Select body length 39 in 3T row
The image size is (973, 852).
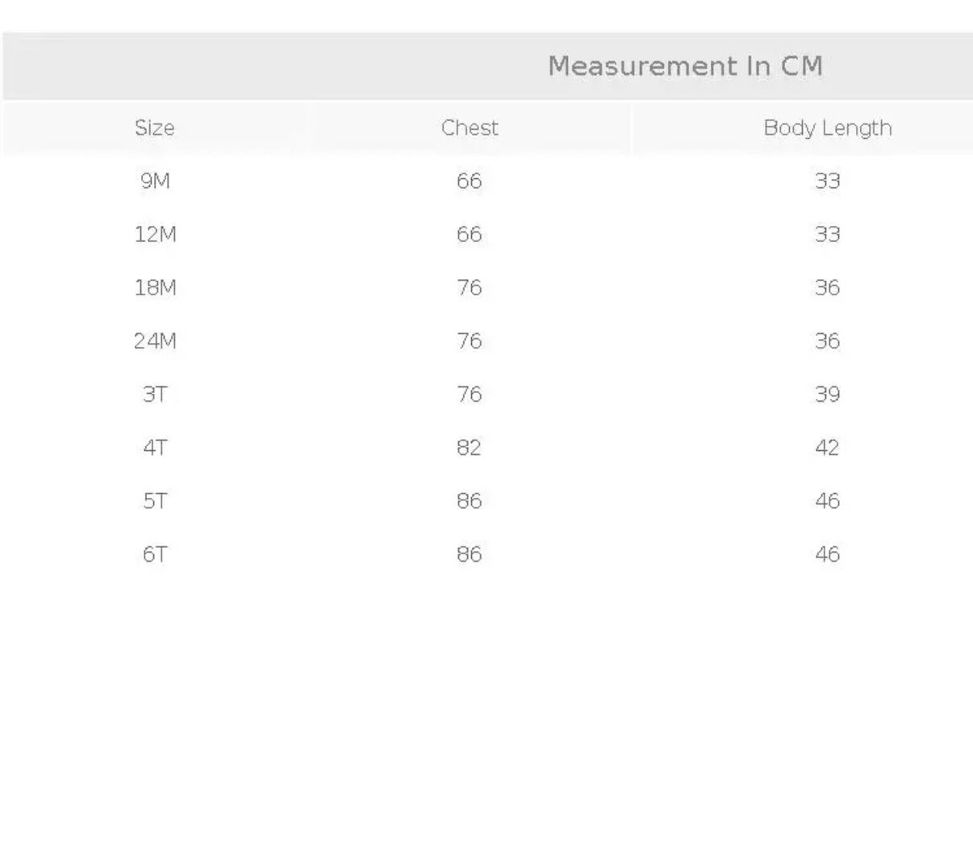tap(827, 394)
